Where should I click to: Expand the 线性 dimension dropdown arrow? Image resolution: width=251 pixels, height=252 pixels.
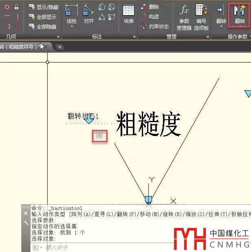tap(71, 27)
